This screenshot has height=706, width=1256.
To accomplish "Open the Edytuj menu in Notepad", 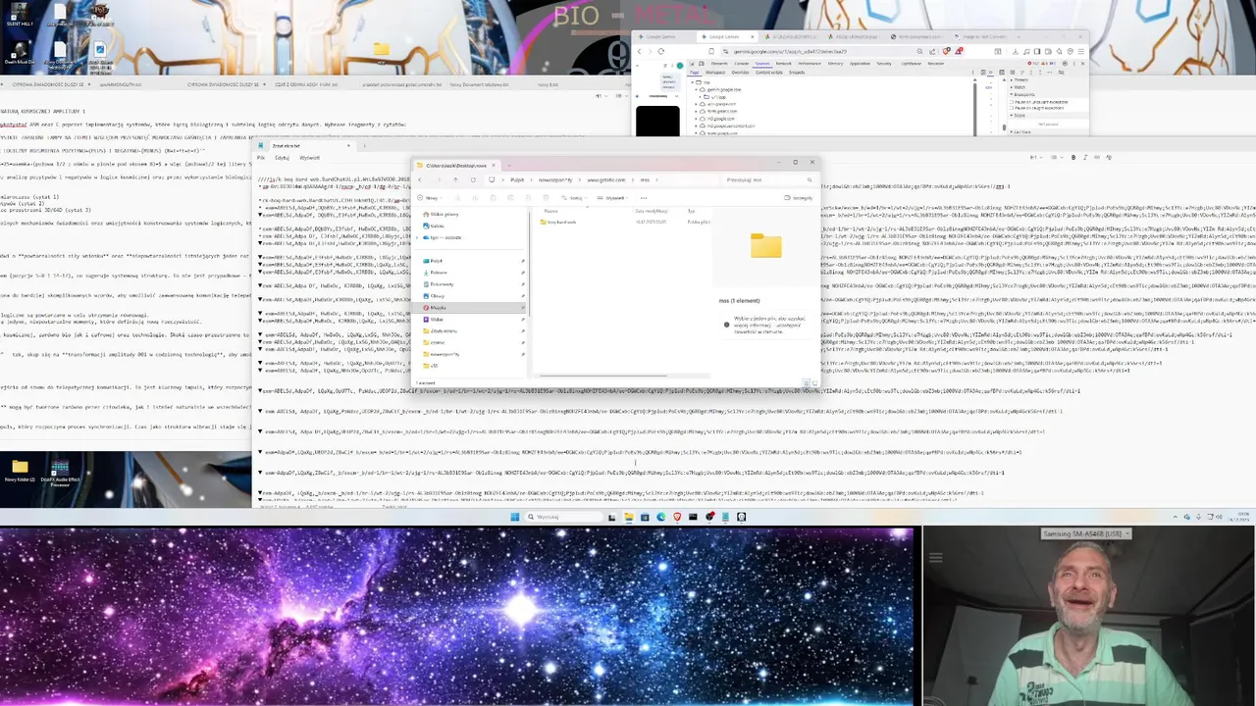I will pyautogui.click(x=282, y=157).
